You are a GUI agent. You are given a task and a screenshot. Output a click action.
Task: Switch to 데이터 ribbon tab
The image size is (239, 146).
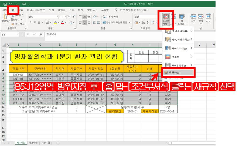(x=62, y=10)
